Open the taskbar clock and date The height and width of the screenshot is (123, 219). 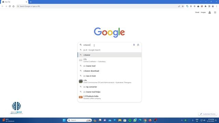click(x=211, y=120)
